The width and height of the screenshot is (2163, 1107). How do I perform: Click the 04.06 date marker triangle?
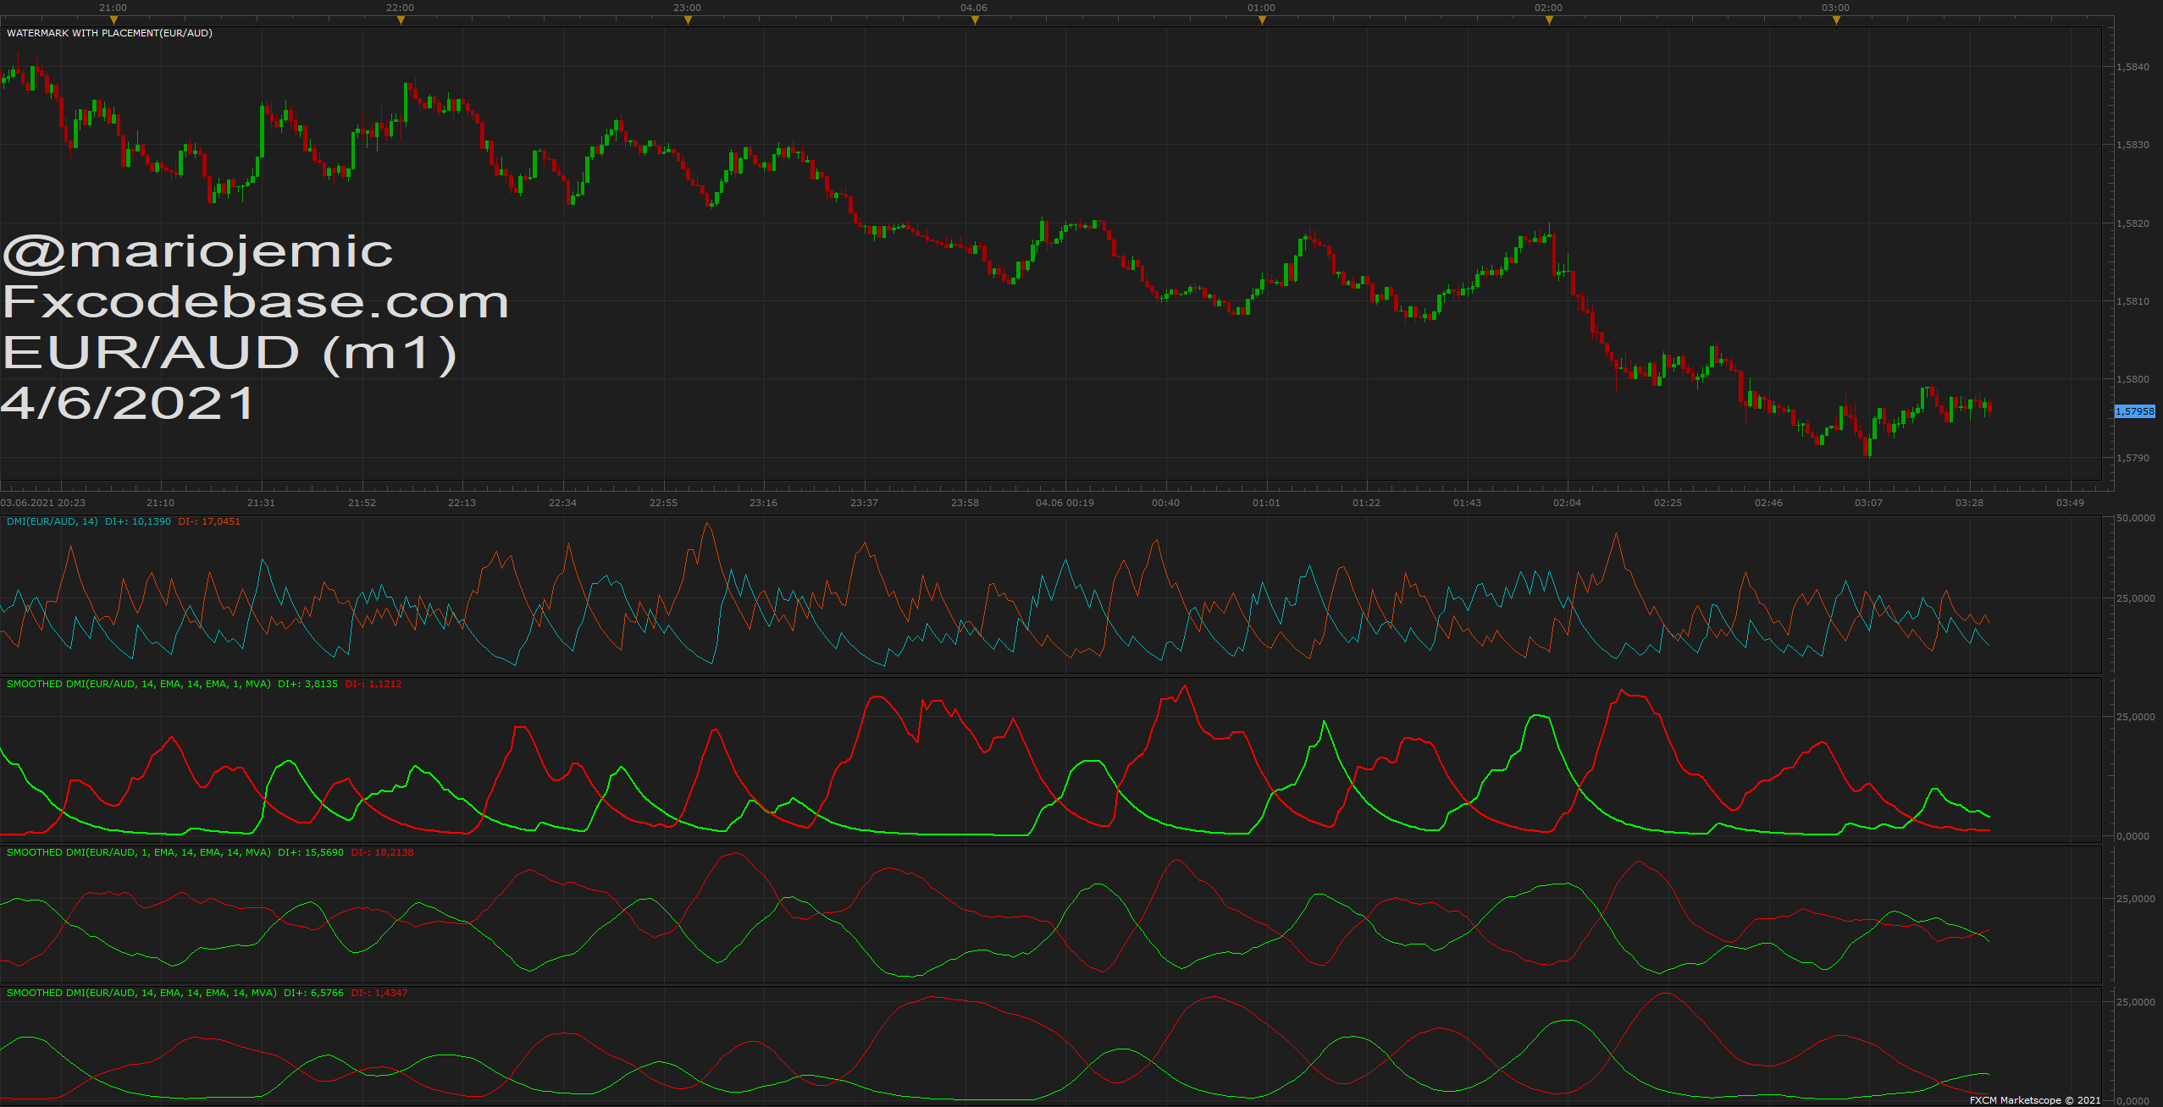[975, 21]
